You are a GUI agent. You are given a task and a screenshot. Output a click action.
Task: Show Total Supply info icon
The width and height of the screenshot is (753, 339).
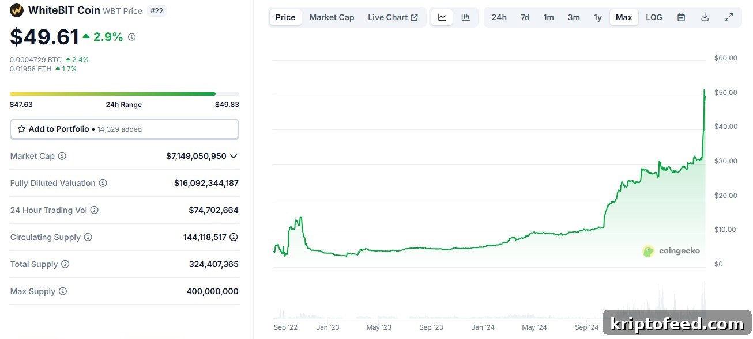tap(65, 264)
